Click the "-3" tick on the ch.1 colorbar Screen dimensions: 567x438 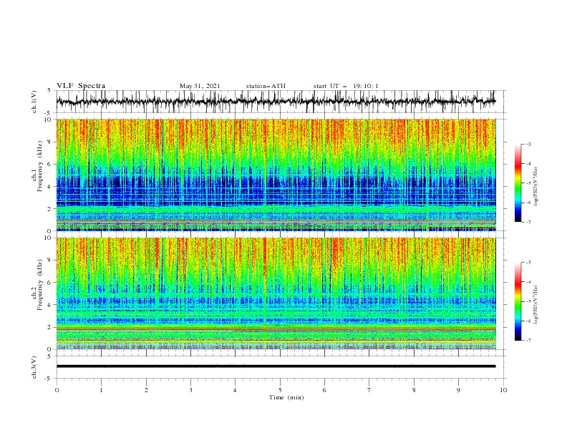[528, 144]
